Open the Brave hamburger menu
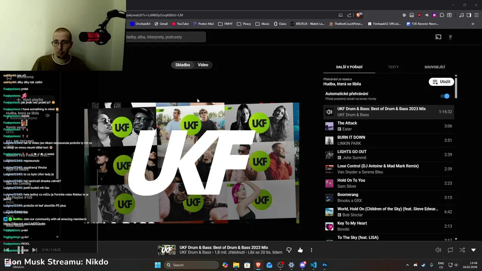This screenshot has height=271, width=482. click(477, 15)
